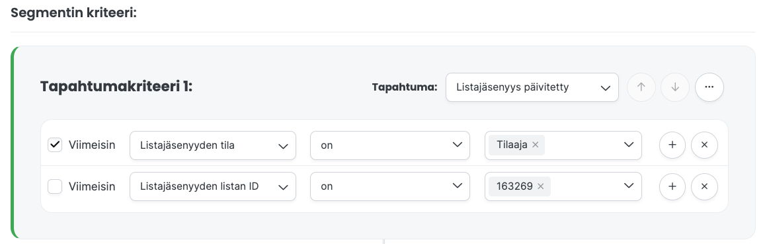Remove the Tilaaja tag from value field
This screenshot has height=244, width=767.
535,145
